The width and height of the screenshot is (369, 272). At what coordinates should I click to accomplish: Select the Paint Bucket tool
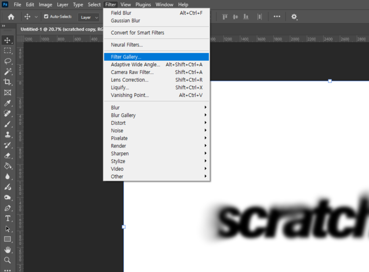pyautogui.click(x=8, y=166)
